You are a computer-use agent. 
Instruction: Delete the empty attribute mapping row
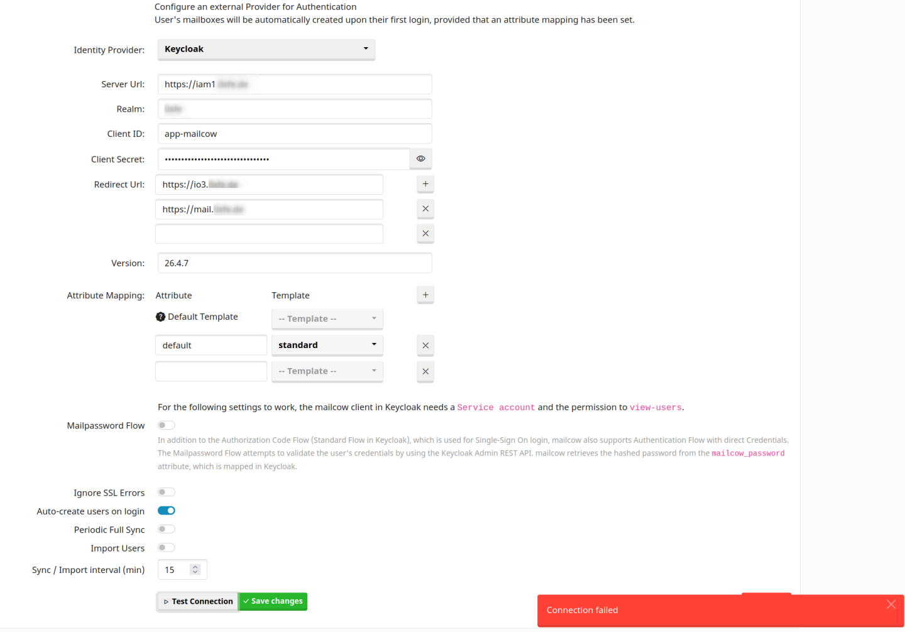pyautogui.click(x=425, y=371)
